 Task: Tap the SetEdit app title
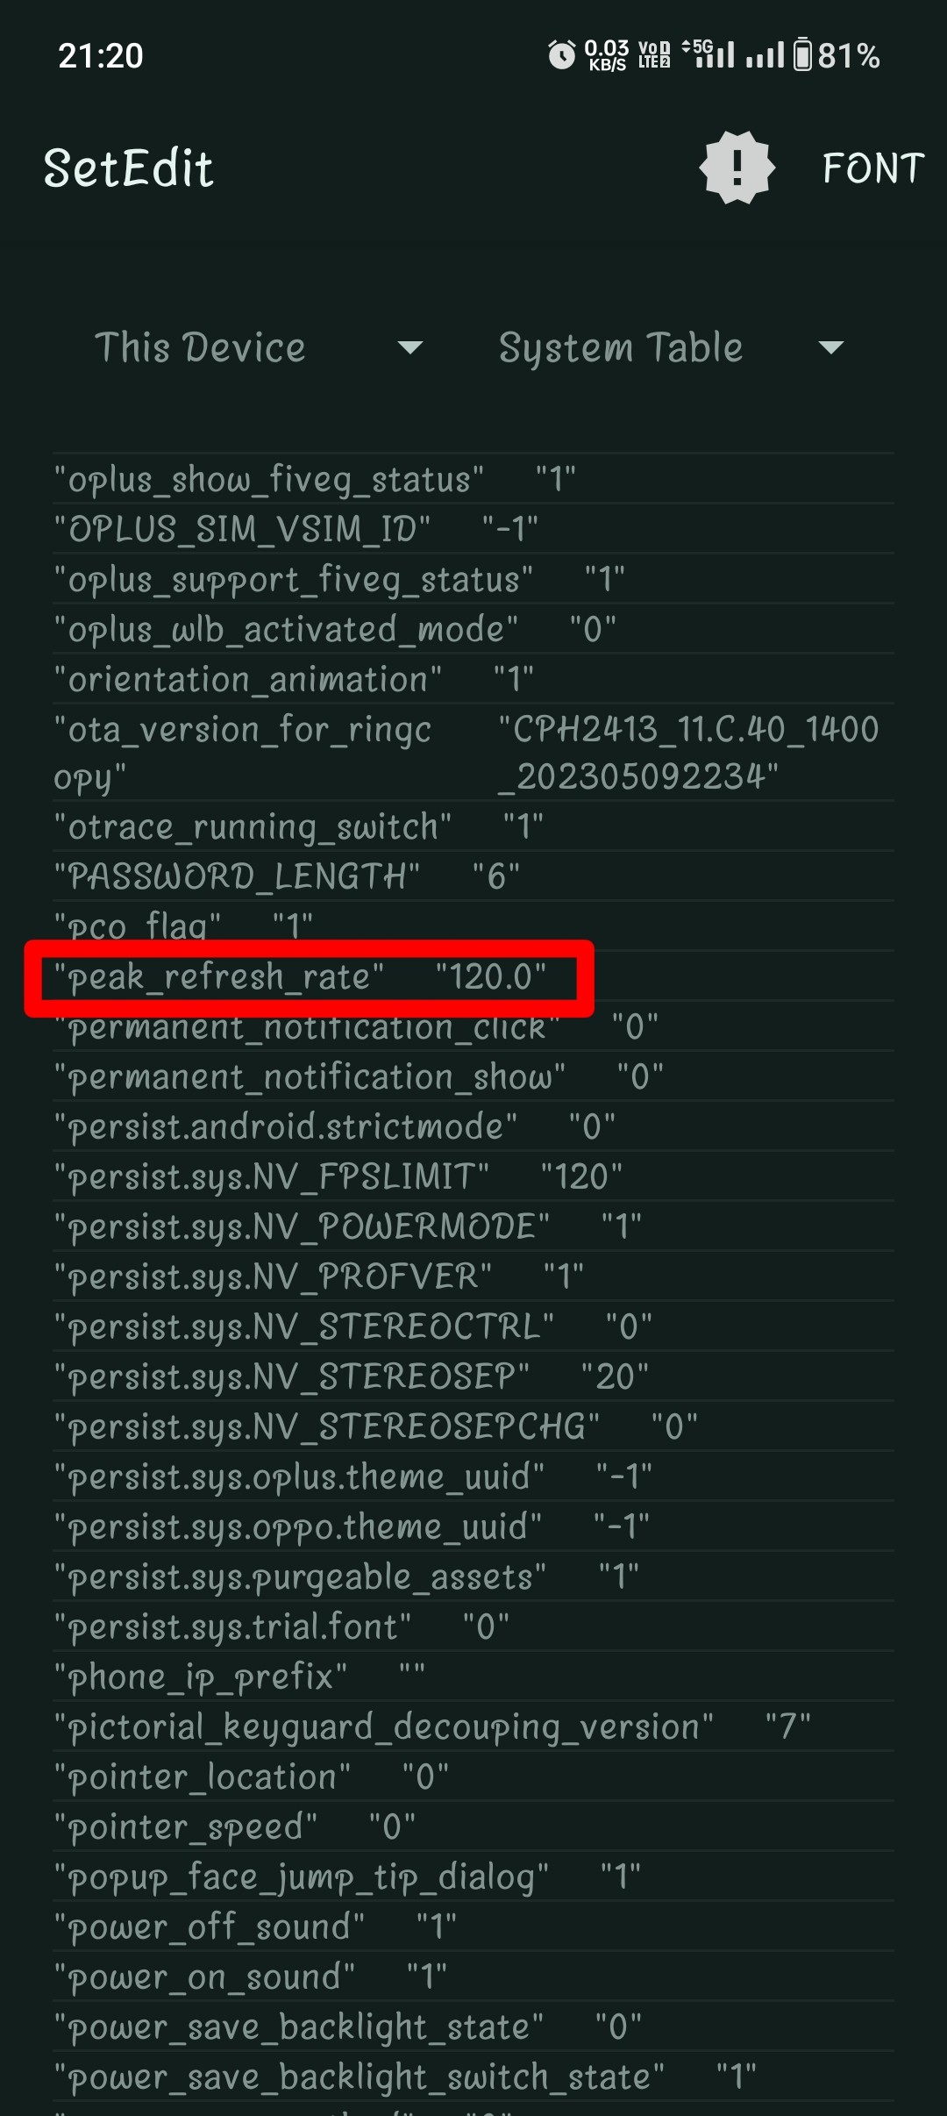click(129, 168)
